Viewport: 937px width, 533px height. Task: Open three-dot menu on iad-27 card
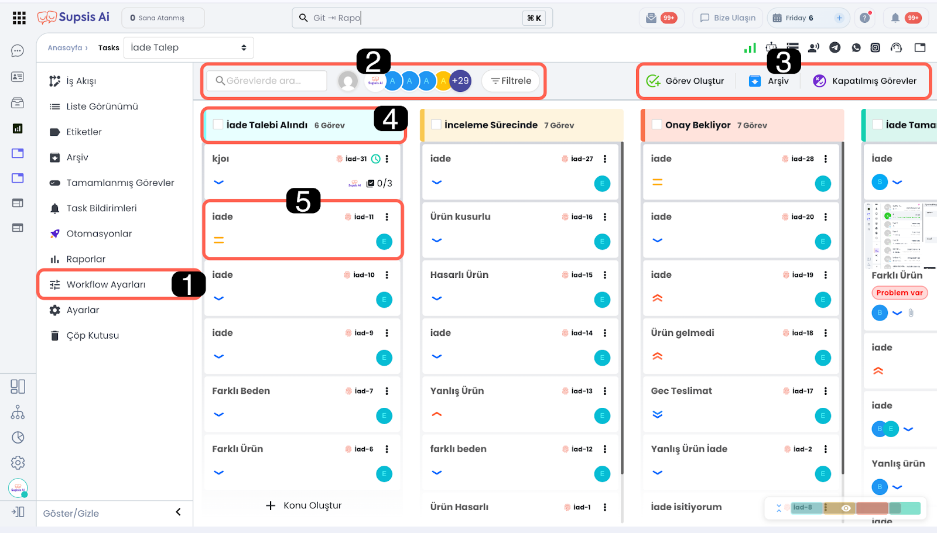(605, 159)
